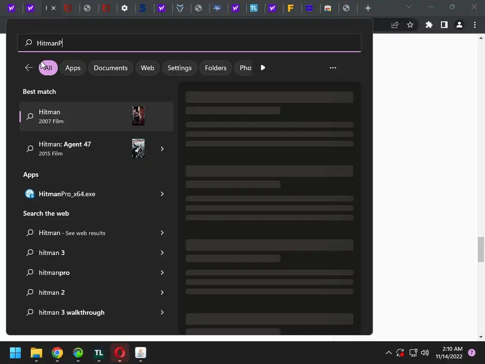Click the browser page vertical scrollbar thumb

tap(481, 249)
